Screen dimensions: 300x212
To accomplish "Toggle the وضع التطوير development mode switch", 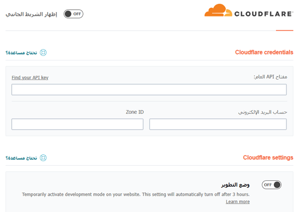I will coord(272,185).
